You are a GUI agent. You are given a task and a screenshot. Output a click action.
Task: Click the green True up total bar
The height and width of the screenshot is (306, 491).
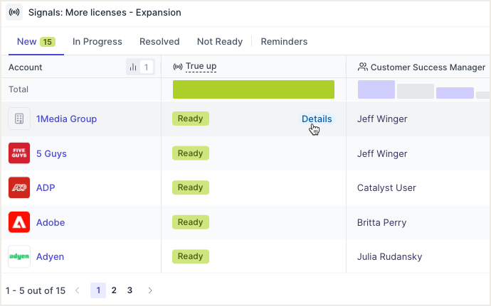(253, 89)
